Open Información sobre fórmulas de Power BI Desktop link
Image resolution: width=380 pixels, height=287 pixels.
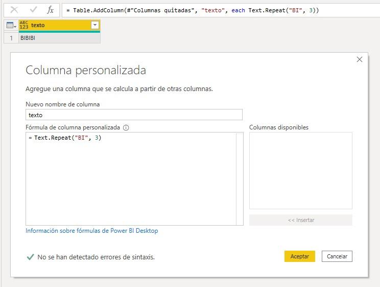[x=92, y=231]
